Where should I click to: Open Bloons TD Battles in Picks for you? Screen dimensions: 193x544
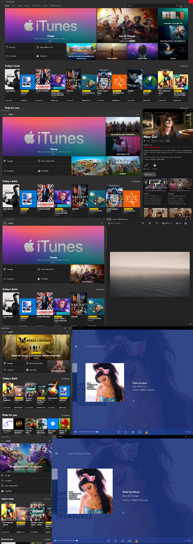pyautogui.click(x=64, y=426)
